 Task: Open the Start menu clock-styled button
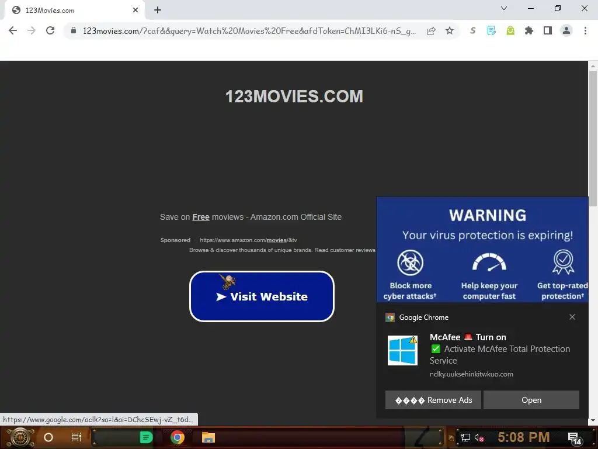click(20, 437)
